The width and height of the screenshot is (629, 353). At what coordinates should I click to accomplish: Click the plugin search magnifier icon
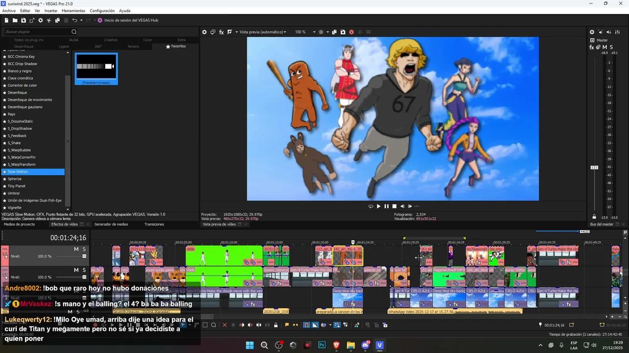pos(74,32)
